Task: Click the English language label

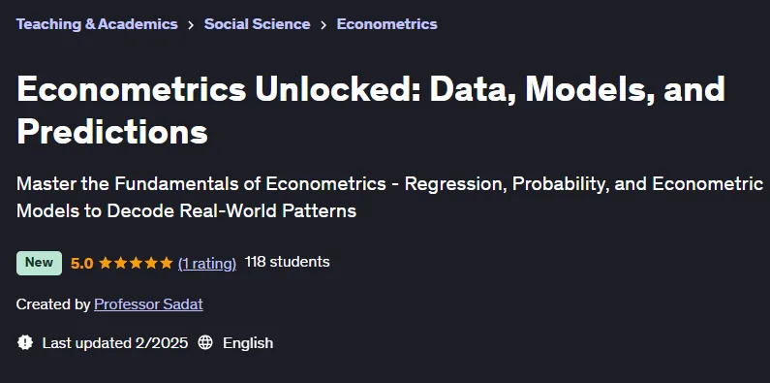Action: click(x=248, y=342)
